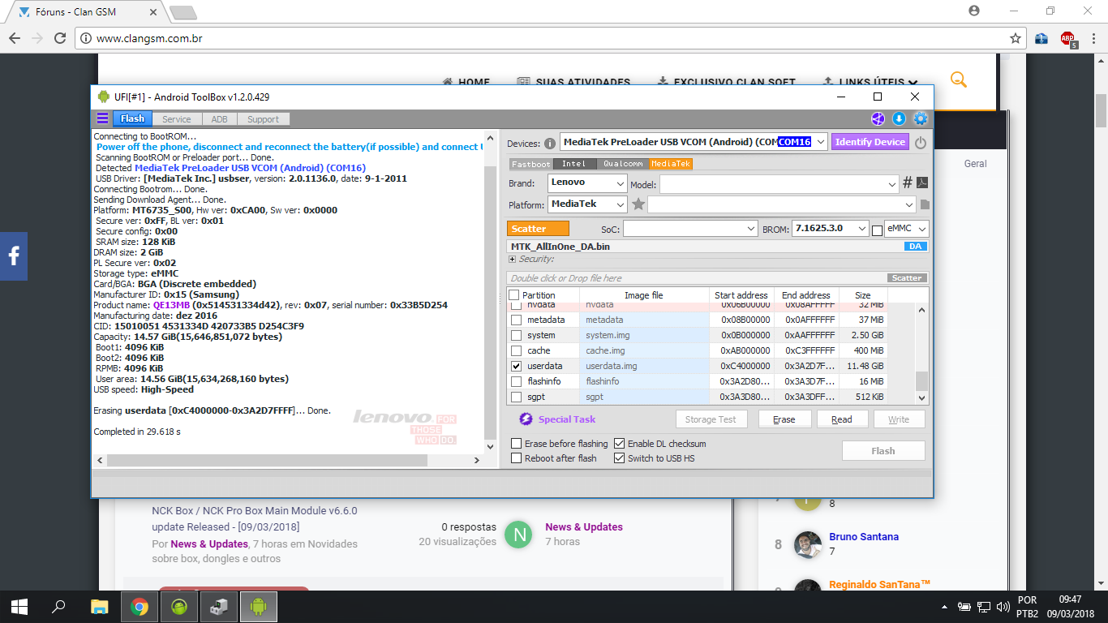Open the Brand dropdown showing Lenovo
Image resolution: width=1108 pixels, height=623 pixels.
620,183
